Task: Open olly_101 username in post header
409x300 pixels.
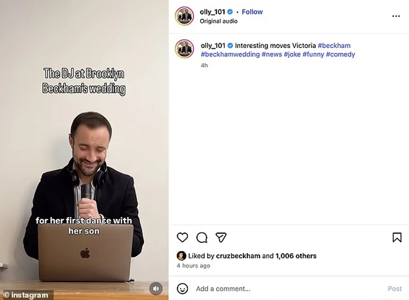Action: 212,12
